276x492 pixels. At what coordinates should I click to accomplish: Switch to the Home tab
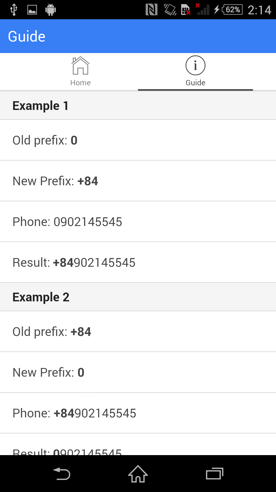pos(80,72)
